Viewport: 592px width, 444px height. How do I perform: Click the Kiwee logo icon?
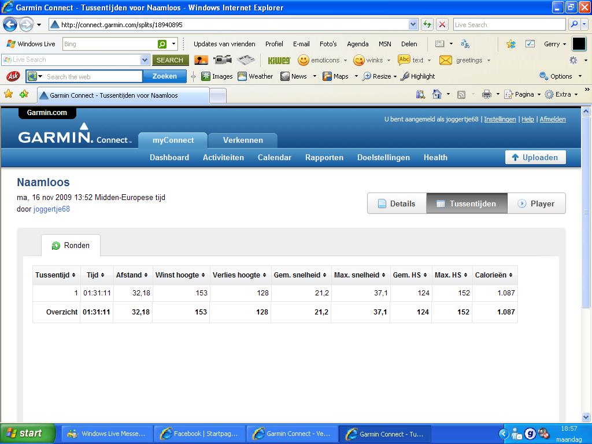coord(279,60)
